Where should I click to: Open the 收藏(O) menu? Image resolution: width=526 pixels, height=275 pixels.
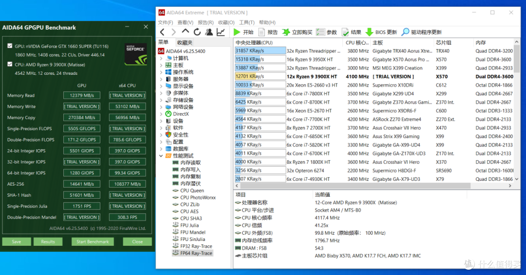point(226,22)
